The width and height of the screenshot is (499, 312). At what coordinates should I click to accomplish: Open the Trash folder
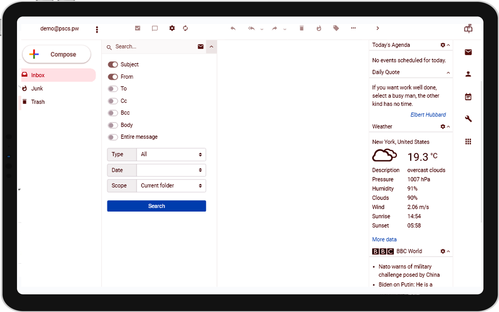38,102
